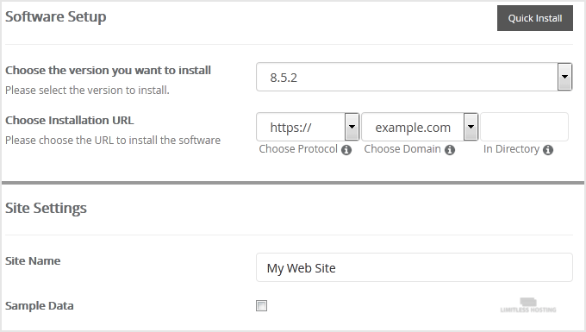The width and height of the screenshot is (586, 332).
Task: Click into the Site Name field
Action: pyautogui.click(x=415, y=267)
